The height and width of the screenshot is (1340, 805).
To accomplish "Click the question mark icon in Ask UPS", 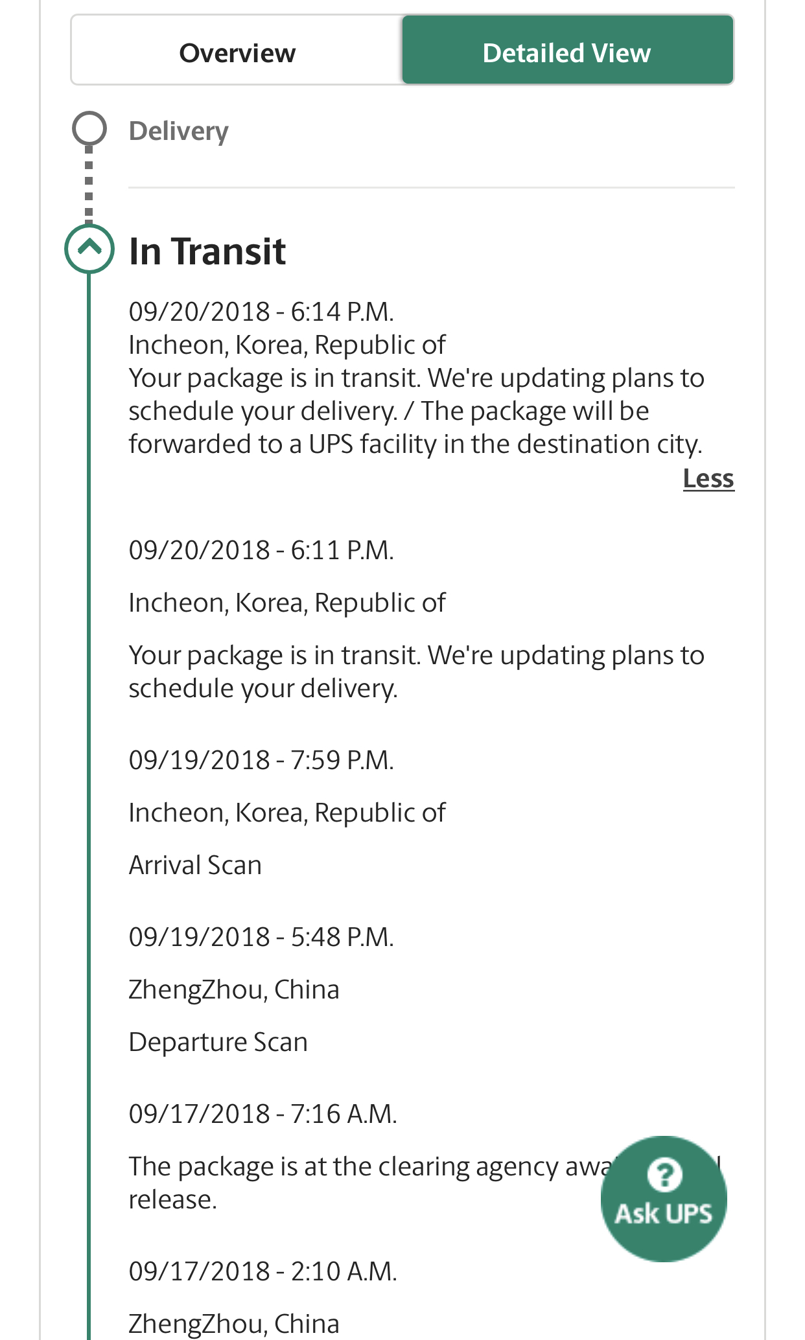I will coord(664,1174).
